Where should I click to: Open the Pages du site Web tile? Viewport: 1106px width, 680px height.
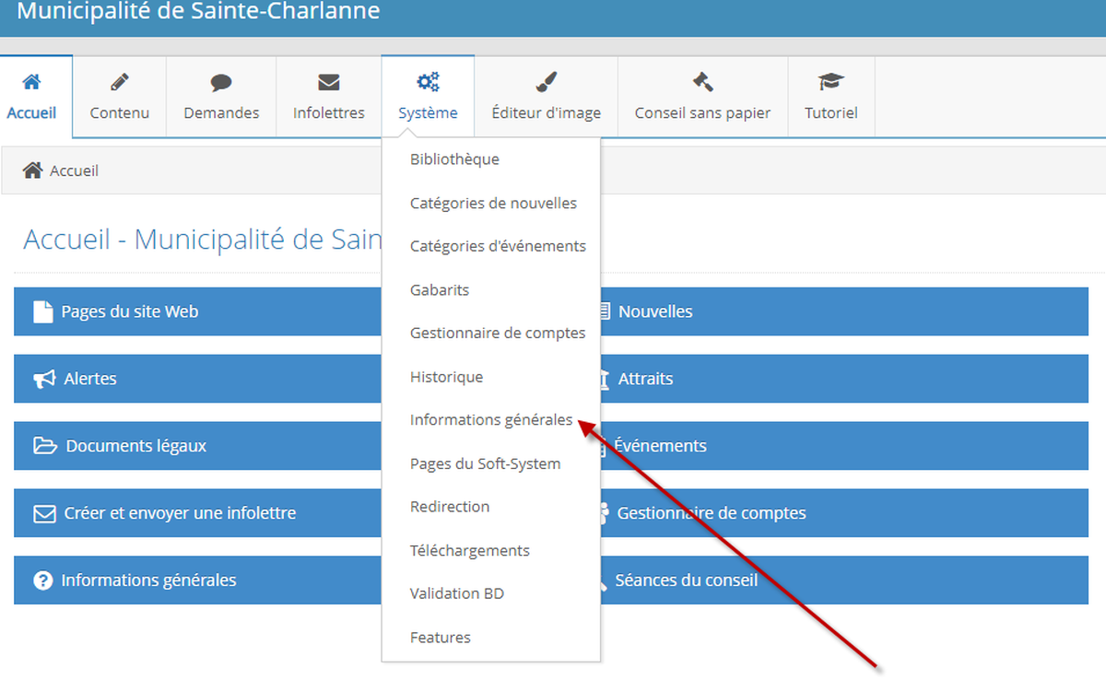pyautogui.click(x=198, y=311)
